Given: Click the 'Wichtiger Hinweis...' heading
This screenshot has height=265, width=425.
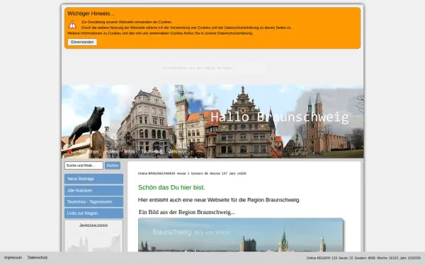Looking at the screenshot, I should pos(91,13).
